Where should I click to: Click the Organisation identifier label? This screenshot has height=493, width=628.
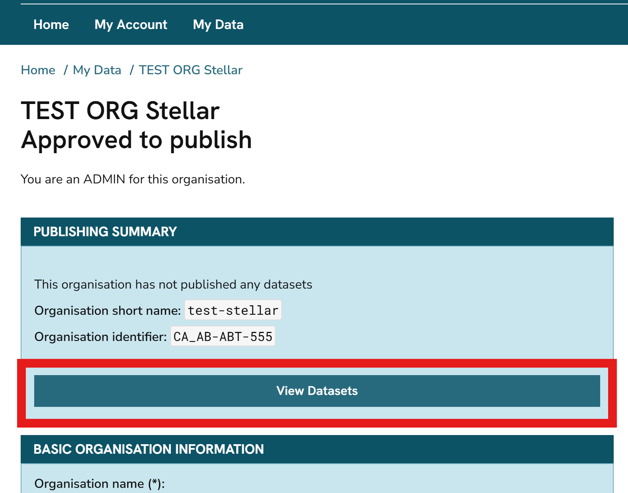[101, 337]
